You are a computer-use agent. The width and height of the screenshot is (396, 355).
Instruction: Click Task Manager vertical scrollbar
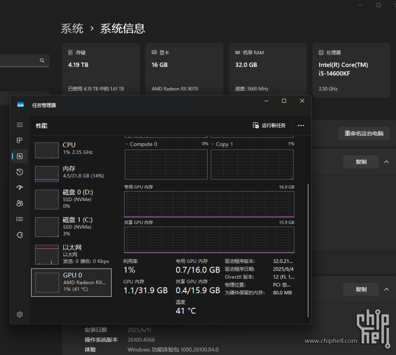click(308, 250)
